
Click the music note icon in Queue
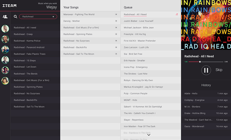pyautogui.click(x=177, y=14)
